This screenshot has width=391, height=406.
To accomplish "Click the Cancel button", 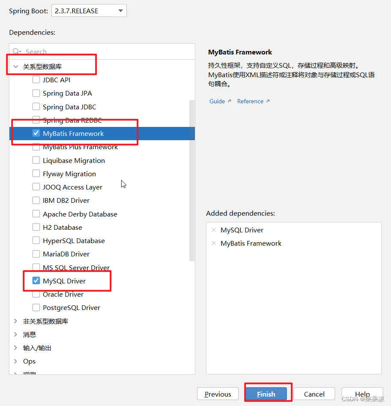I will click(x=314, y=394).
